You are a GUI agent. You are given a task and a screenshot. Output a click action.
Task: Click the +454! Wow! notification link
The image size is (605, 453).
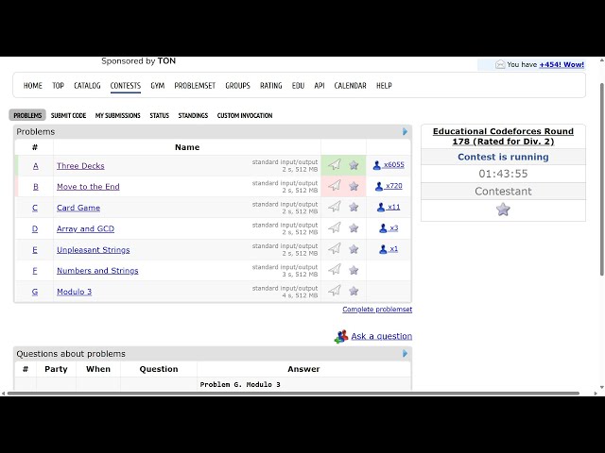click(x=562, y=64)
